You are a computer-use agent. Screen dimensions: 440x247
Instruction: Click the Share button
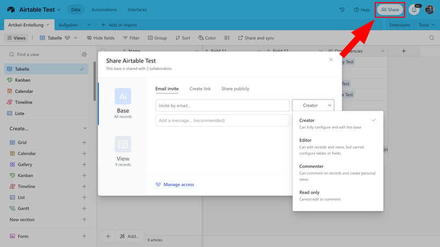390,10
